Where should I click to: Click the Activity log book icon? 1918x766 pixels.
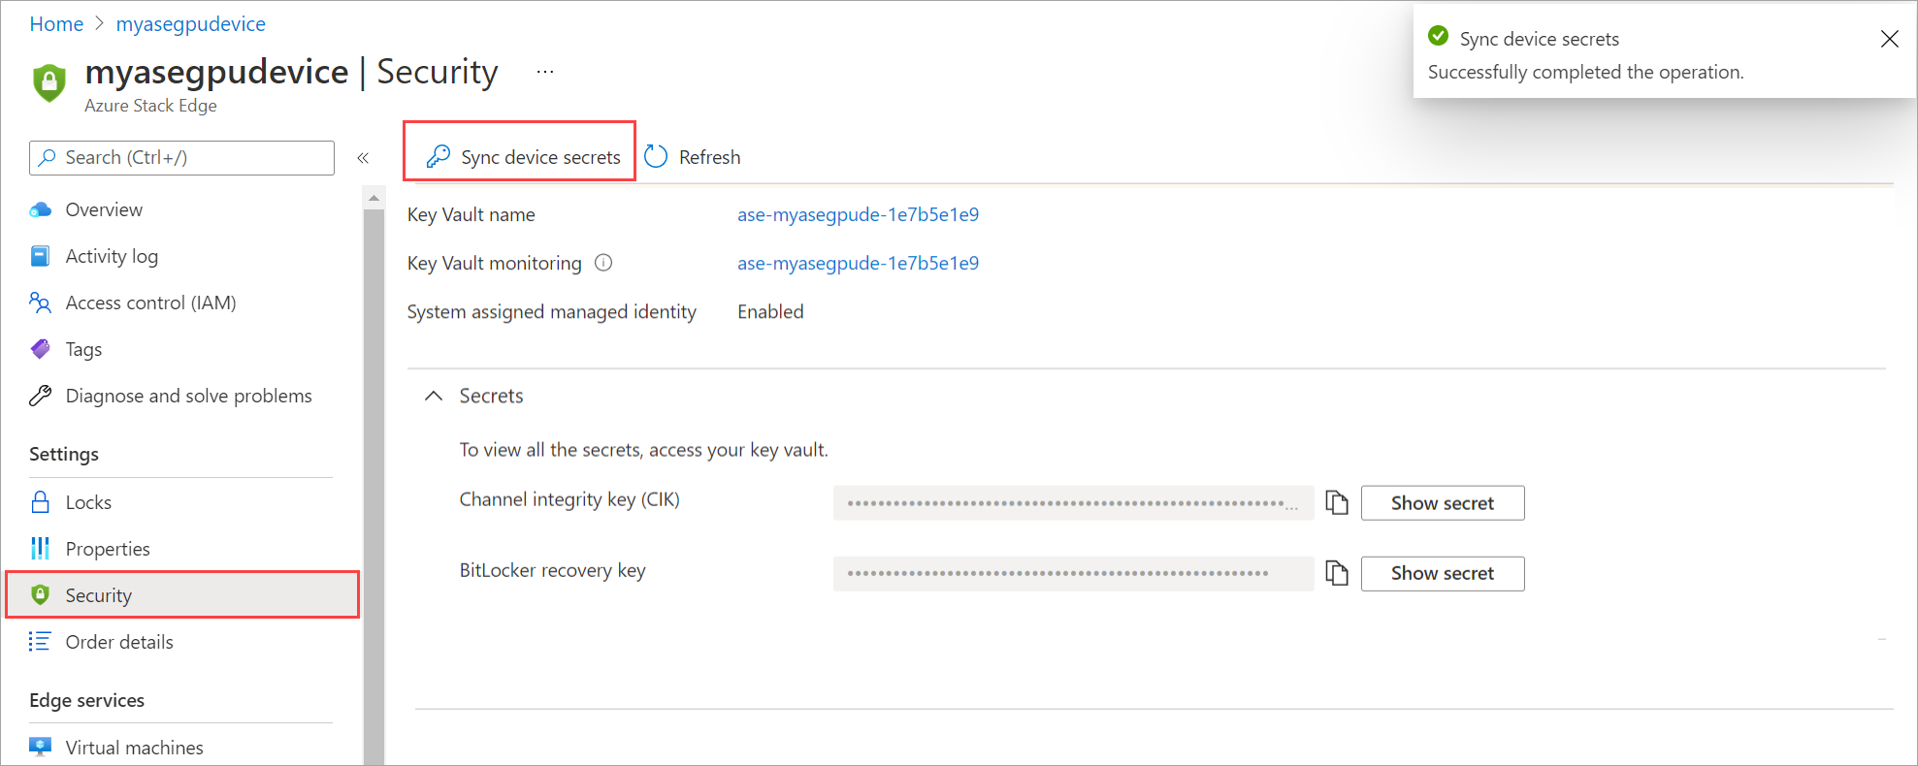pyautogui.click(x=40, y=256)
